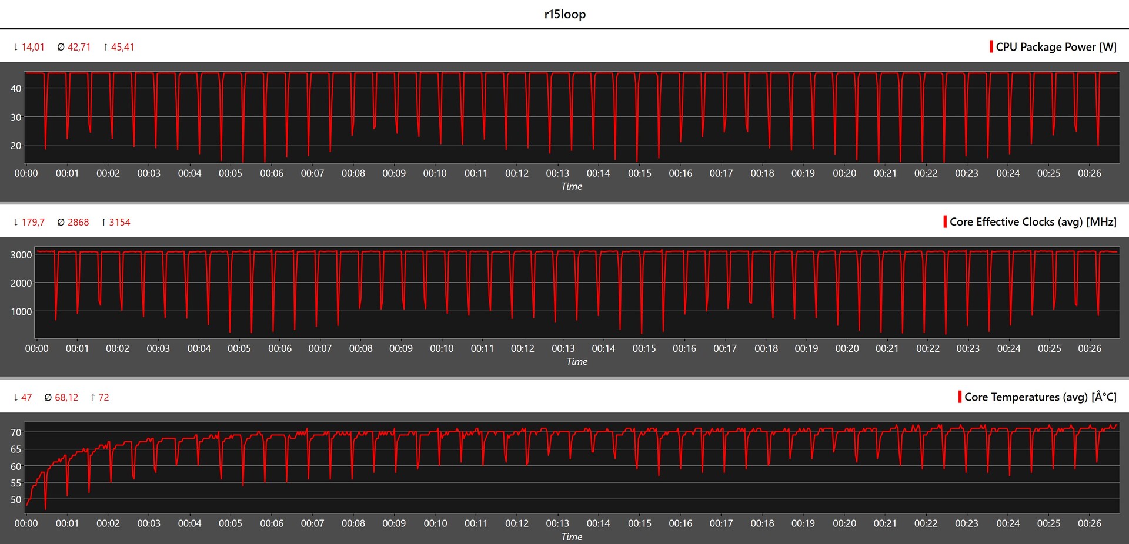Click the 00:13 tick on the power chart
This screenshot has height=544, width=1129.
click(557, 173)
